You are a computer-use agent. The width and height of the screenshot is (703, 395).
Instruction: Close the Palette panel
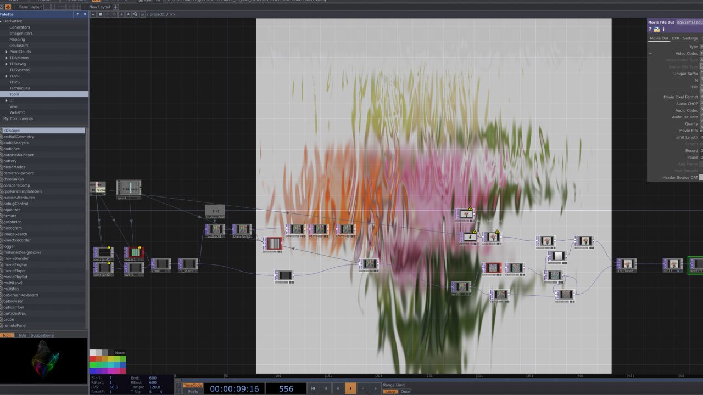[85, 14]
